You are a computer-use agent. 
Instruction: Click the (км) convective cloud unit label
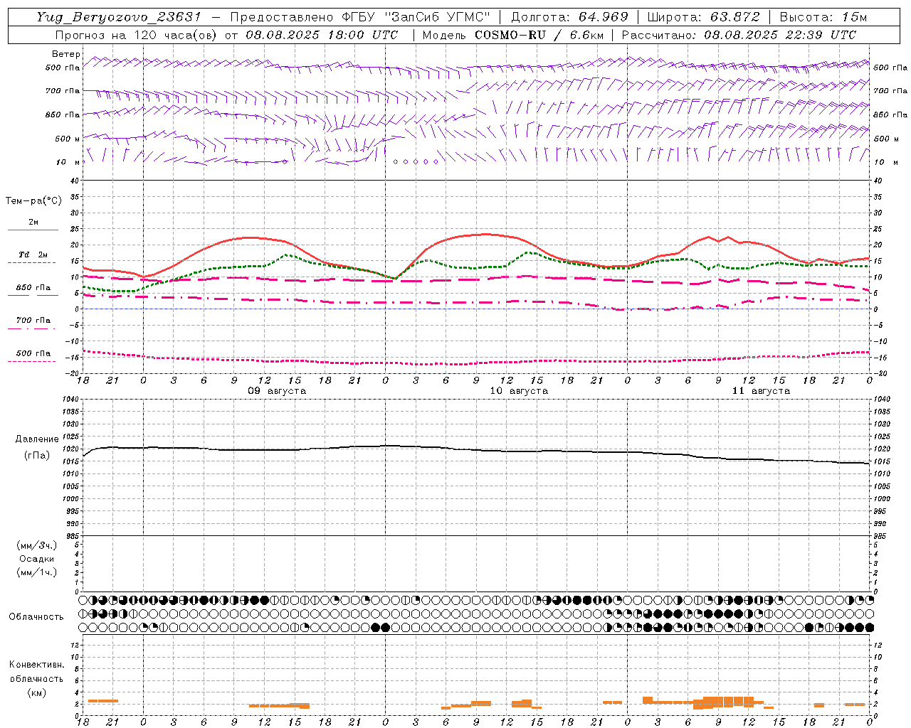tap(36, 692)
